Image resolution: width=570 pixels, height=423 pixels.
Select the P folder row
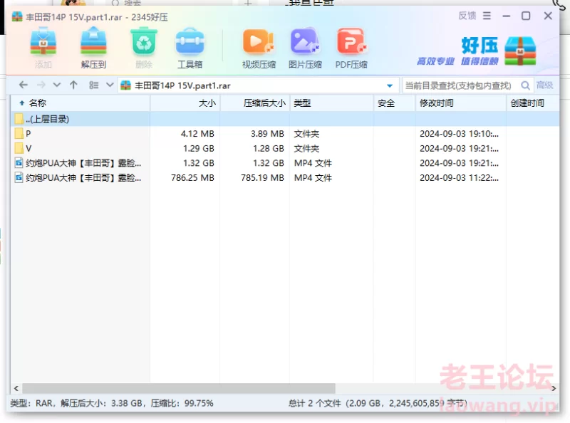click(285, 134)
